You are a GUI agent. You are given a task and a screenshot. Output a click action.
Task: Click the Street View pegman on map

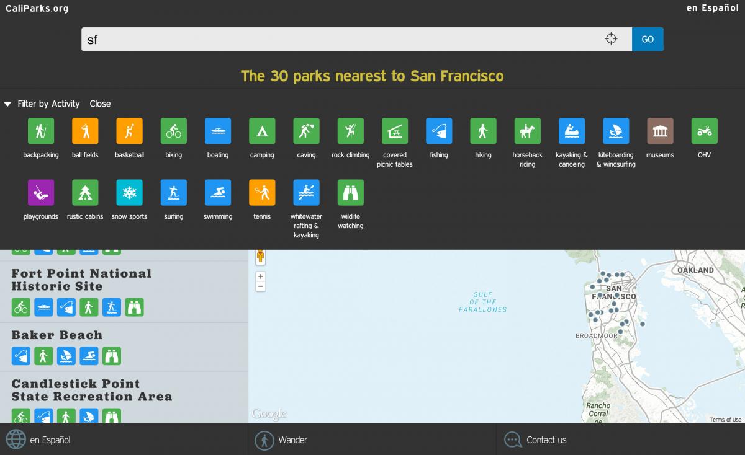pos(261,256)
